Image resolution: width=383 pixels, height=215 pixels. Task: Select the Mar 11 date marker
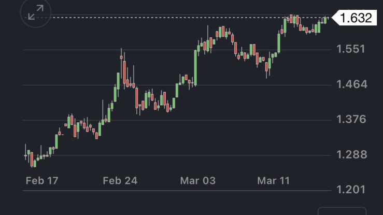(275, 181)
